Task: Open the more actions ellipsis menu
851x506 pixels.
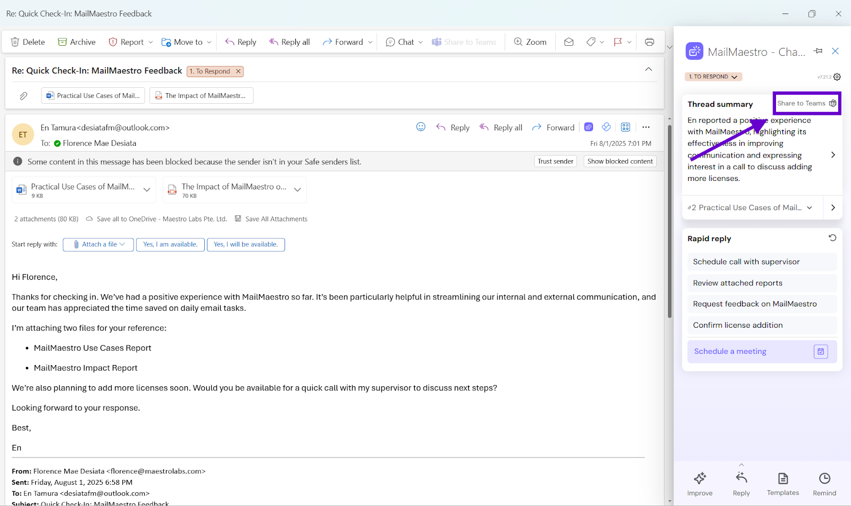Action: coord(646,127)
